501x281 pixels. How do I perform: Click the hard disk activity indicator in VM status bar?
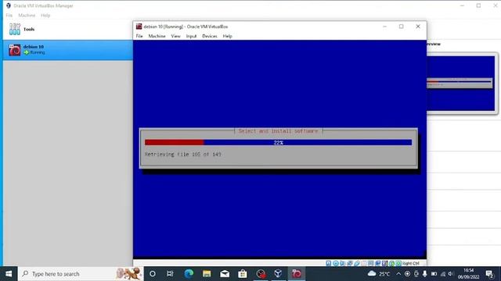click(329, 264)
